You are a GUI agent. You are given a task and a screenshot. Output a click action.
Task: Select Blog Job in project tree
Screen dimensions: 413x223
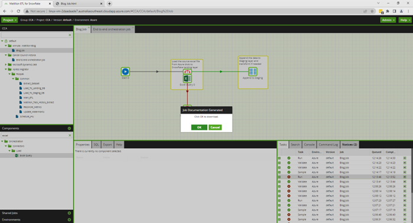(20, 50)
